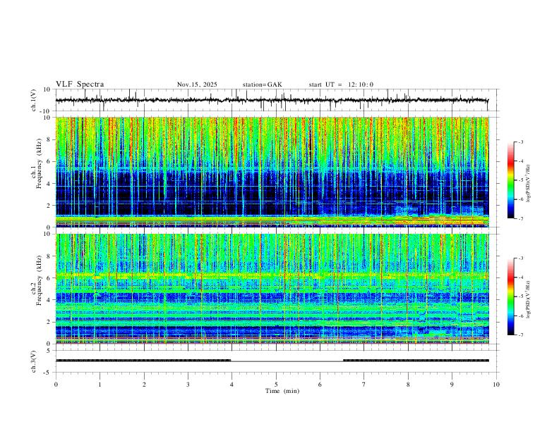Screen dimensions: 559x431
Task: Click the ch.2 log(PSD) color bar caption
Action: [x=528, y=299]
